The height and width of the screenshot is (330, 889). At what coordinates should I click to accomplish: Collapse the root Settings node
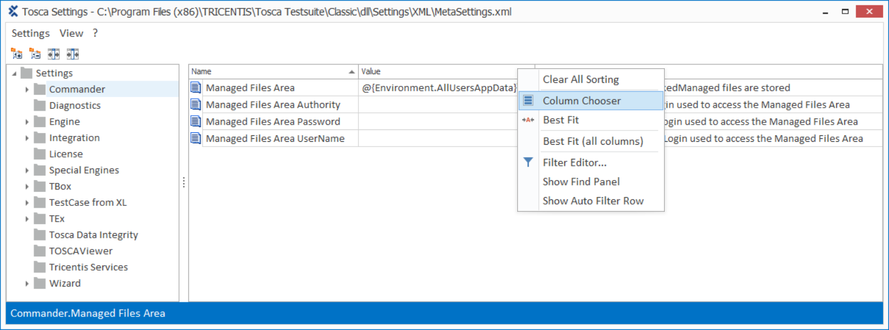coord(14,74)
